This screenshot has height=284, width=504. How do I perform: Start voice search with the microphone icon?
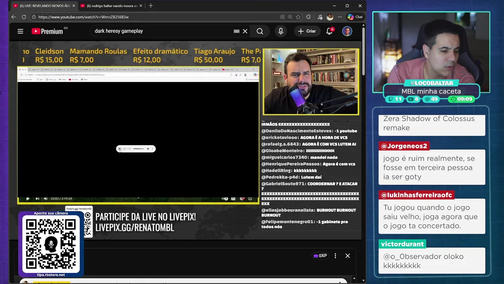pos(281,31)
